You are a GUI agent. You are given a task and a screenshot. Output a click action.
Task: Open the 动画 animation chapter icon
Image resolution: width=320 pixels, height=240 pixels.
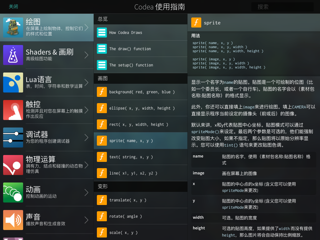[x=13, y=192]
